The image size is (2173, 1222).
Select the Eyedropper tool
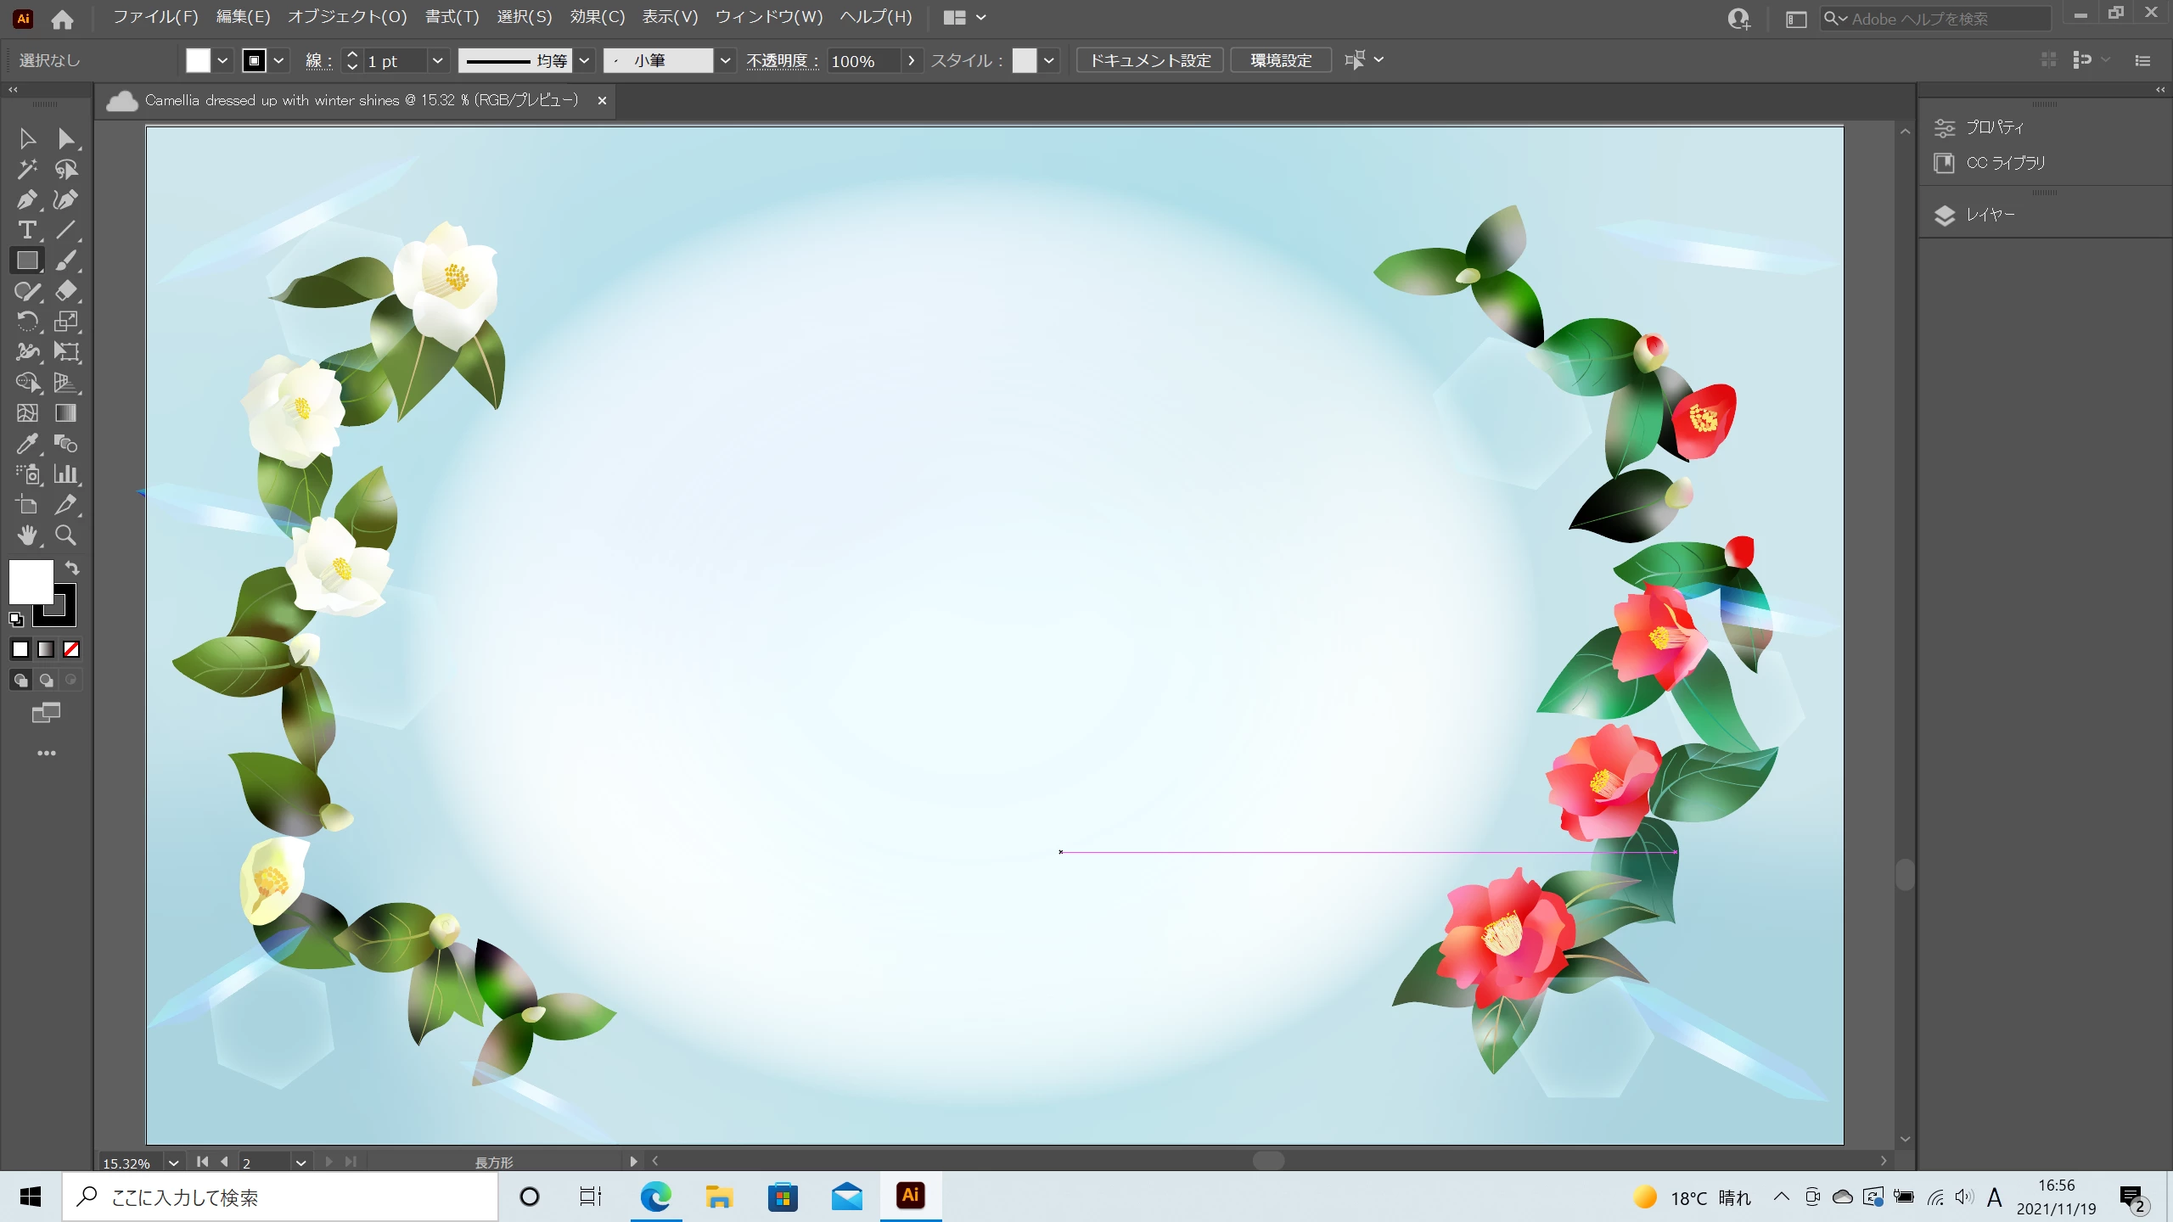coord(26,444)
